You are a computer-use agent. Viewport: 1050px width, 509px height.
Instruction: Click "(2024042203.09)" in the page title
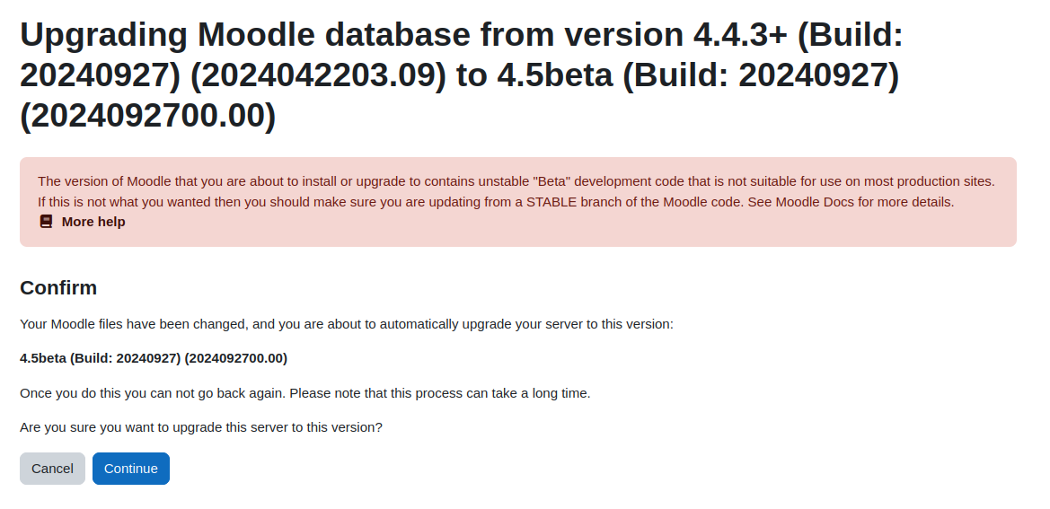point(318,75)
